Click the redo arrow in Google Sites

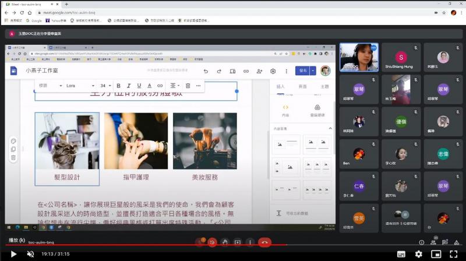coord(219,71)
